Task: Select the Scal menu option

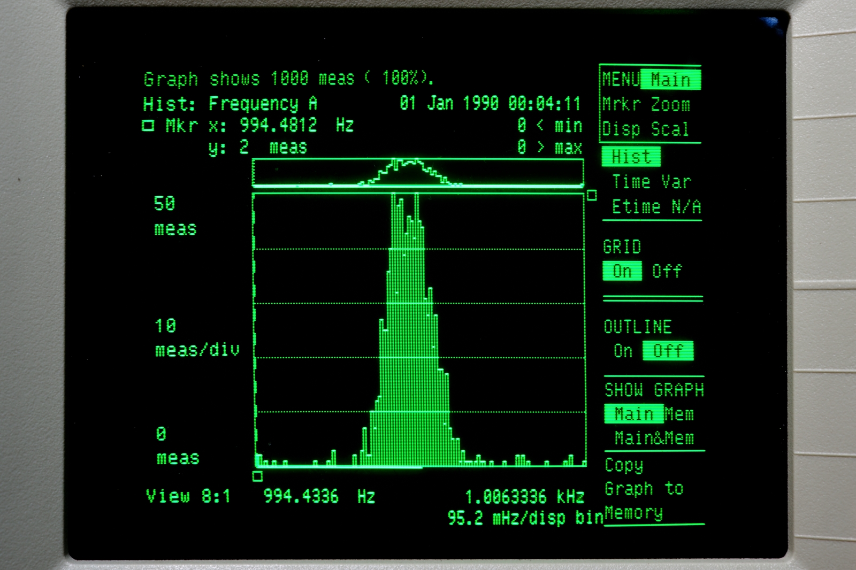Action: 670,129
